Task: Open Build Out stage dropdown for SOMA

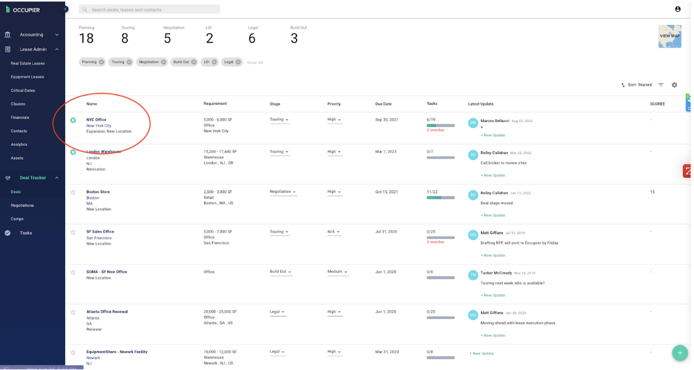Action: click(x=281, y=272)
